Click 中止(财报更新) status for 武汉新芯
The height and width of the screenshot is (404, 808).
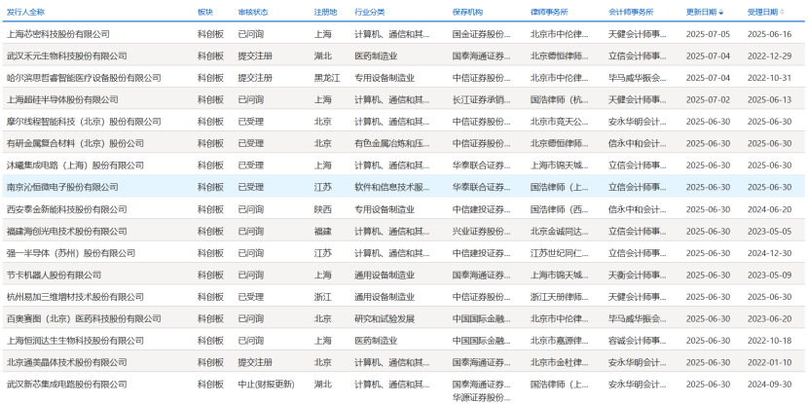pyautogui.click(x=267, y=385)
